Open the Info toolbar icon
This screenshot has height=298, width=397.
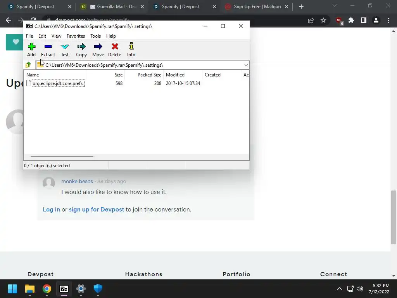(x=131, y=50)
